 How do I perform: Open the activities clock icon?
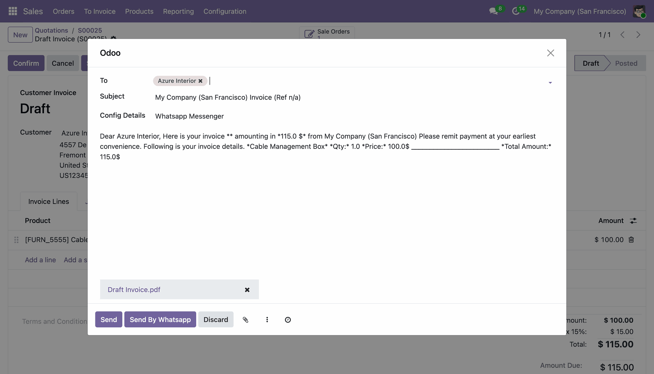pyautogui.click(x=516, y=11)
